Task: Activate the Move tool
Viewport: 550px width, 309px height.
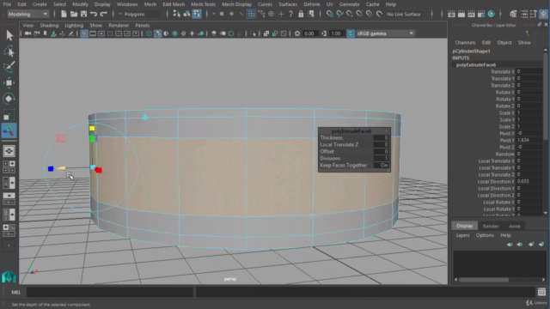Action: pos(9,82)
